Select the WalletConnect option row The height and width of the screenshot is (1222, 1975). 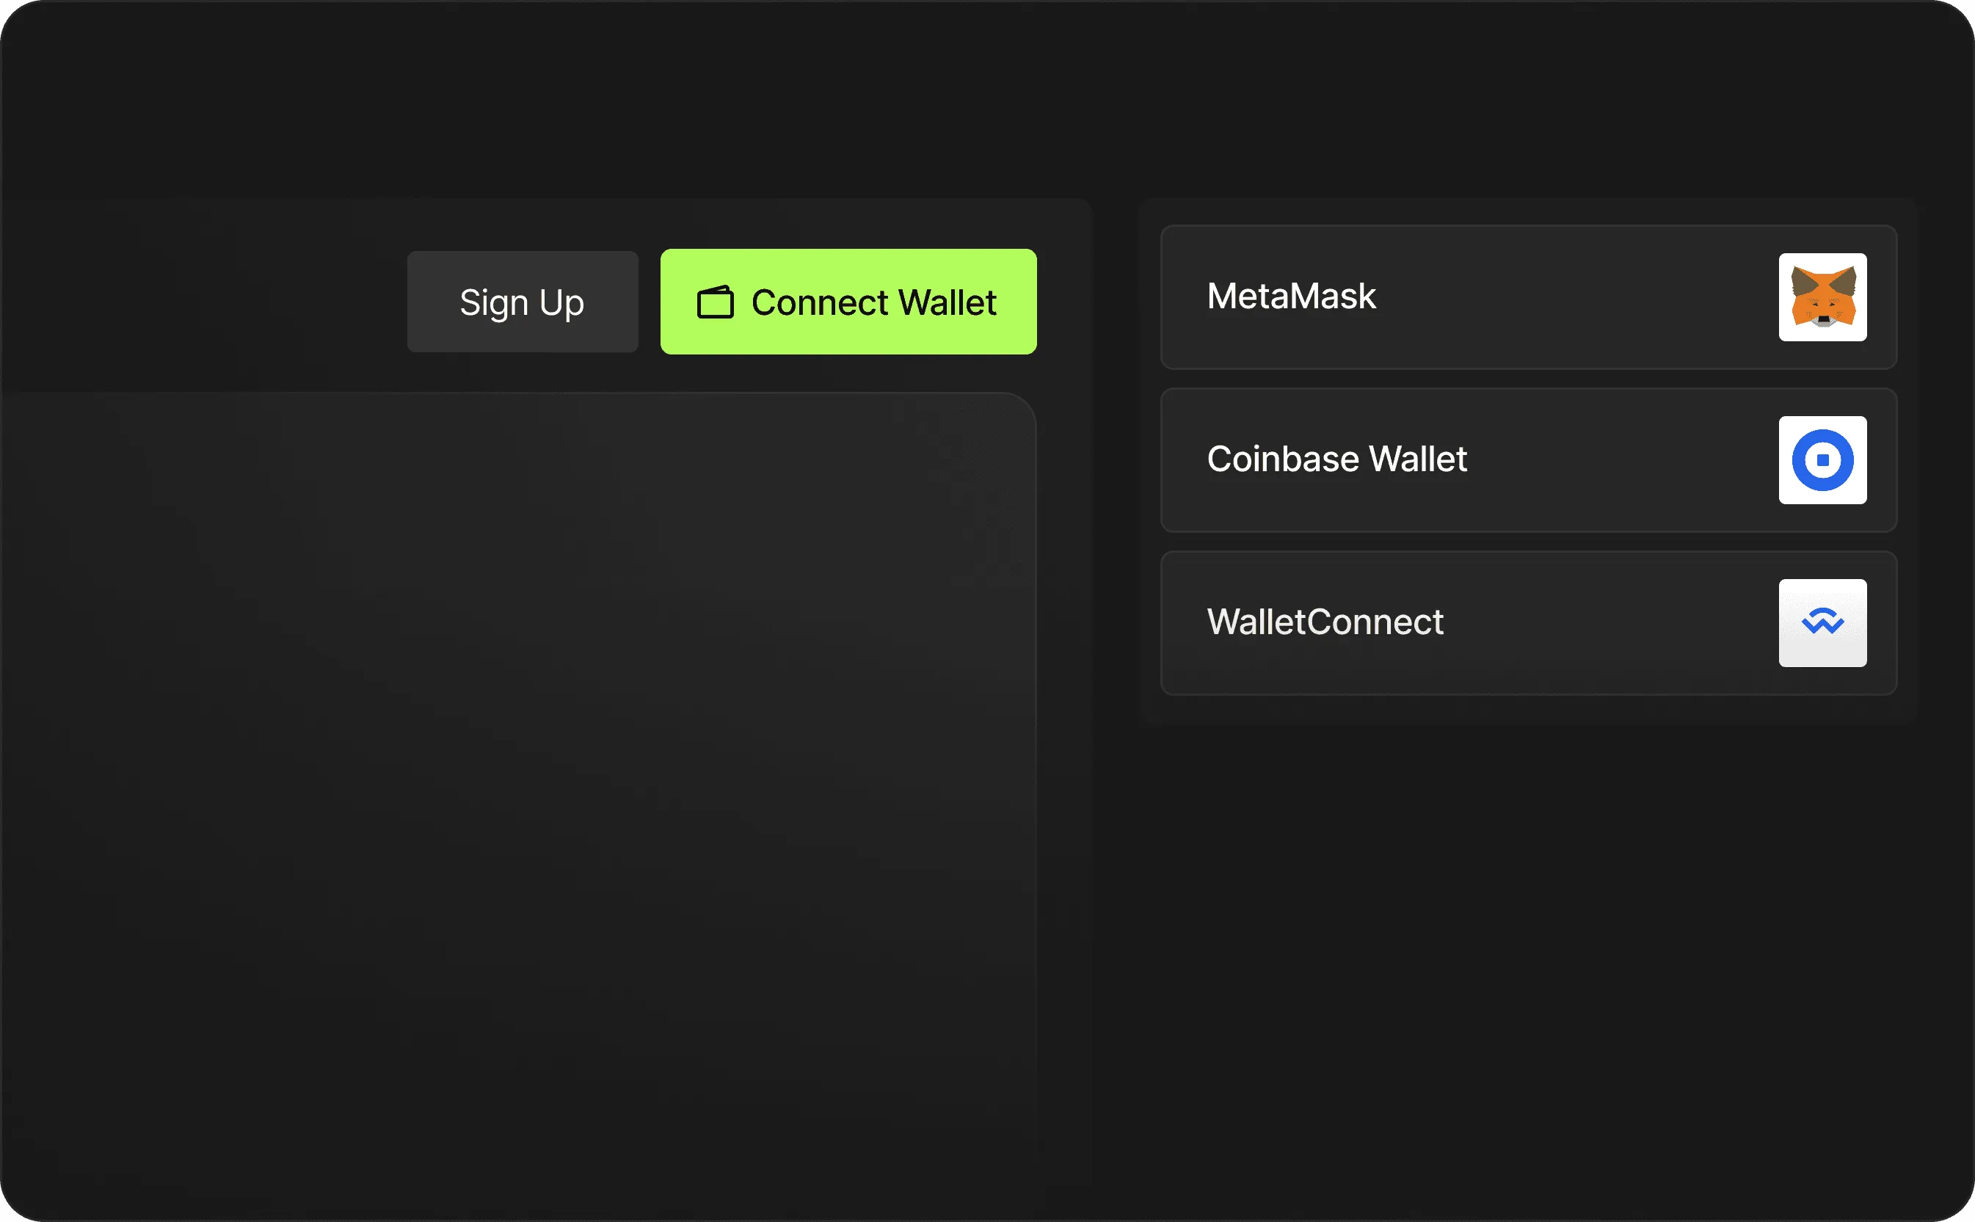click(1527, 623)
